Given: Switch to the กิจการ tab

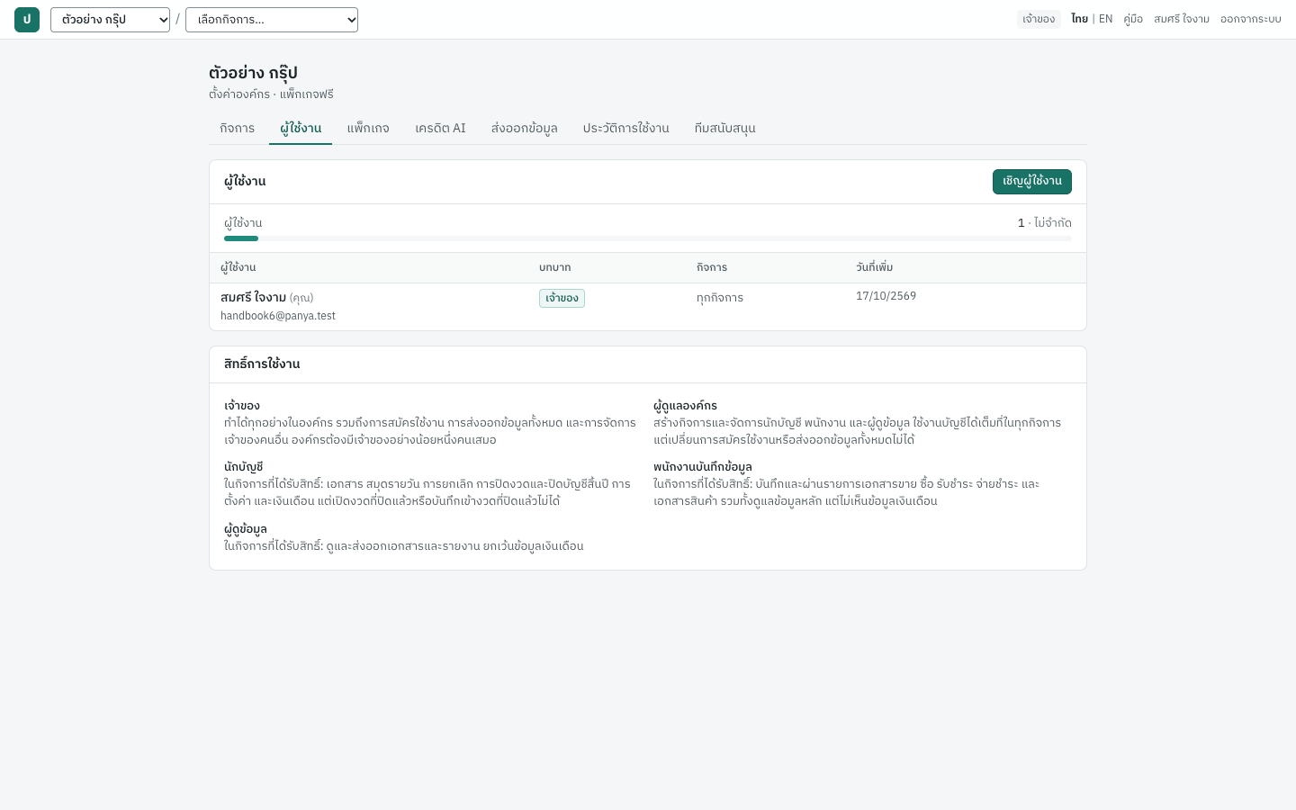Looking at the screenshot, I should point(238,128).
